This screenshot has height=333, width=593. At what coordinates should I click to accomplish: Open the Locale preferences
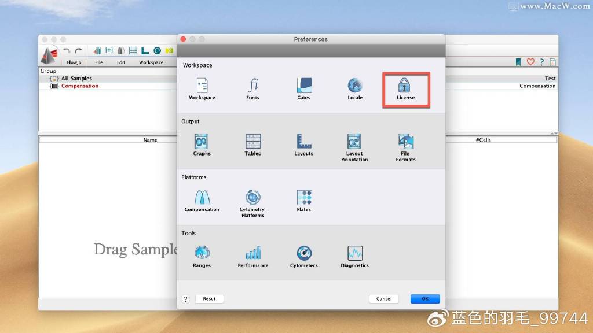pyautogui.click(x=355, y=89)
